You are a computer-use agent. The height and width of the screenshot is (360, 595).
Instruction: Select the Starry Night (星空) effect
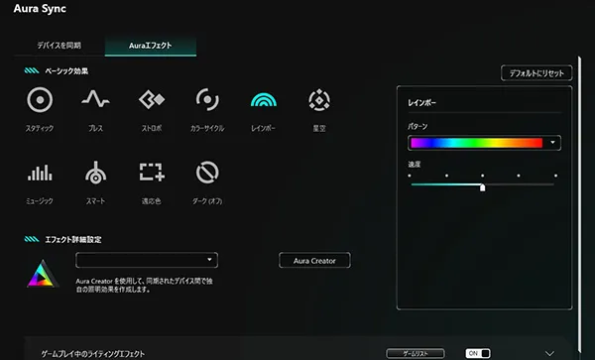tap(319, 100)
